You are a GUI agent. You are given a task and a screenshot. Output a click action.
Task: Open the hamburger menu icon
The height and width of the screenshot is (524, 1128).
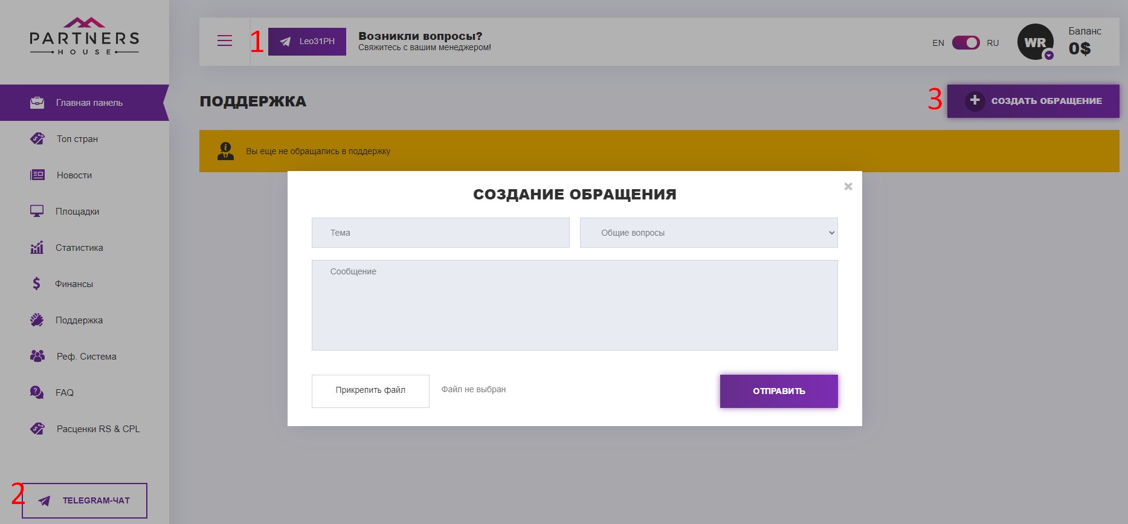click(225, 41)
